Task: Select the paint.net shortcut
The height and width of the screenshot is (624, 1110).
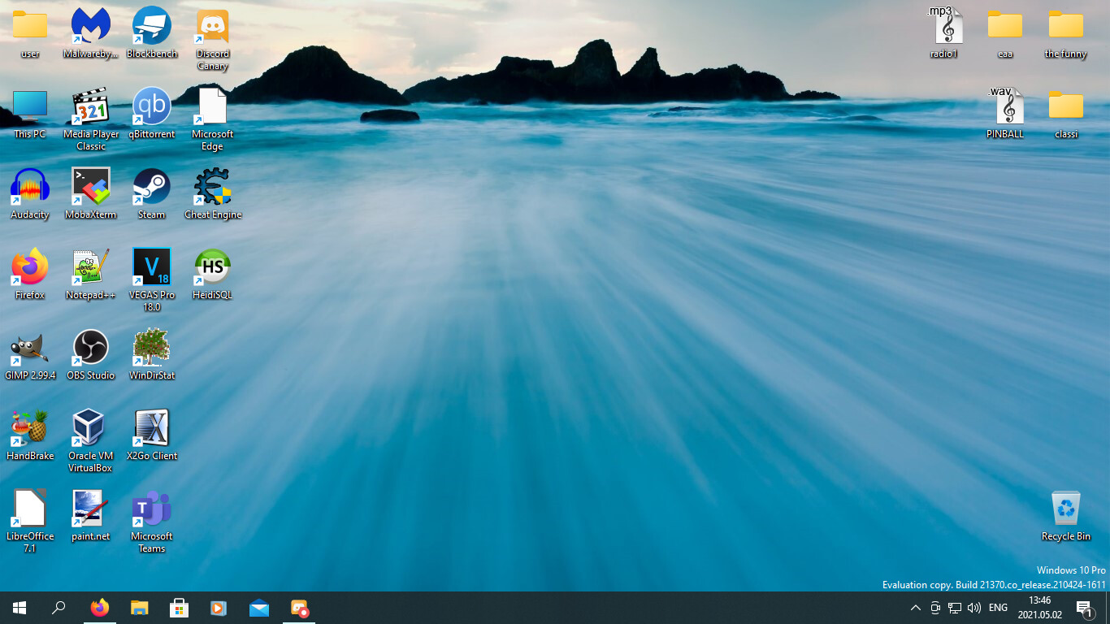Action: (91, 516)
